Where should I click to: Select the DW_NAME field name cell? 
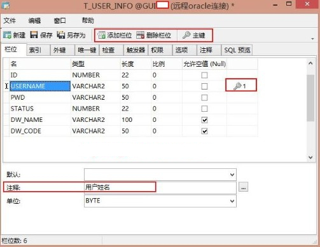click(x=40, y=120)
